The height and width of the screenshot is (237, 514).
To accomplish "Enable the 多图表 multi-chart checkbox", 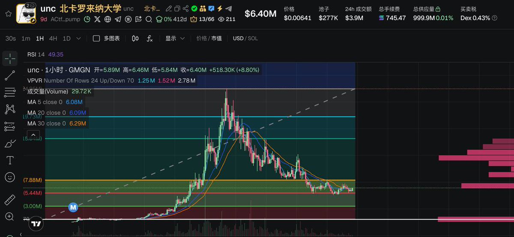I will [x=96, y=38].
